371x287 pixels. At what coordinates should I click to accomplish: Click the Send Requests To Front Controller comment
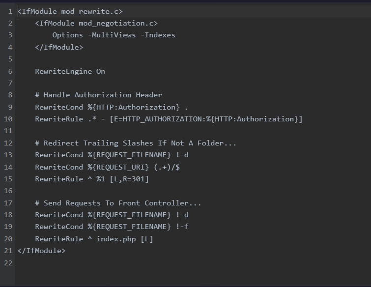tap(118, 203)
